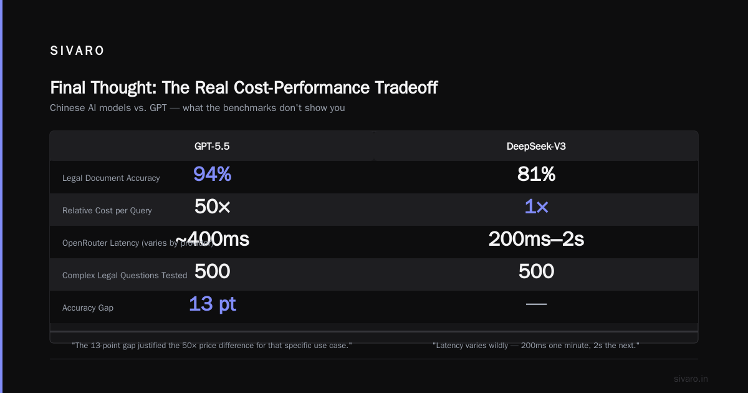
Task: Click the 13 pt gap value
Action: point(212,304)
